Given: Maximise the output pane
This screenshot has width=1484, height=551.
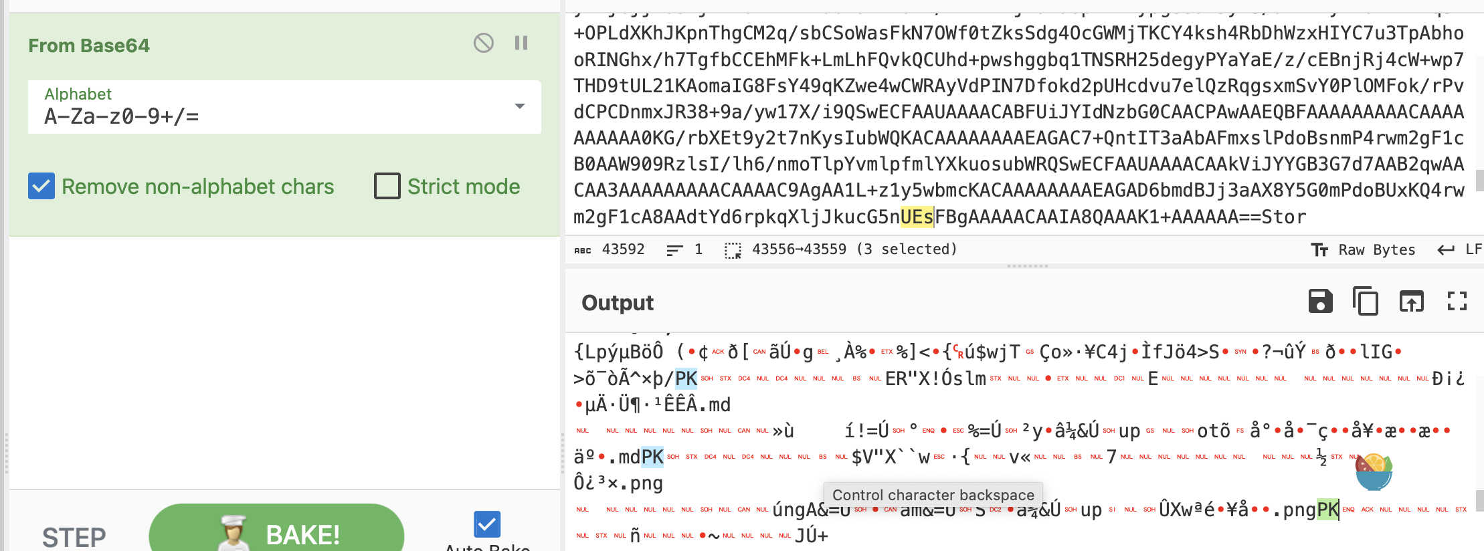Looking at the screenshot, I should click(1457, 302).
